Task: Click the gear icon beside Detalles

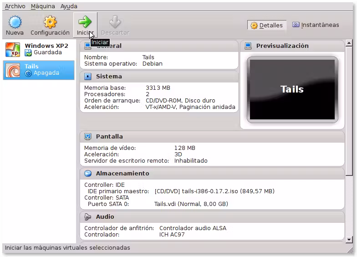Action: click(x=254, y=26)
